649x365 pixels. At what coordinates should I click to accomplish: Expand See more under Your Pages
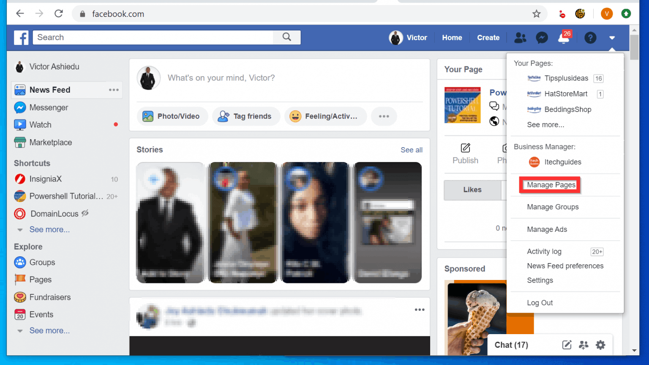point(545,124)
